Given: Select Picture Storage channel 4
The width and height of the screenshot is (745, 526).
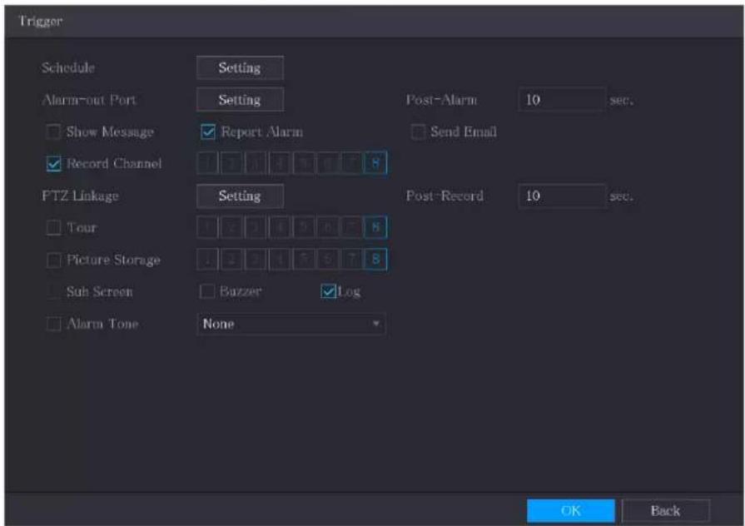Looking at the screenshot, I should (x=280, y=260).
